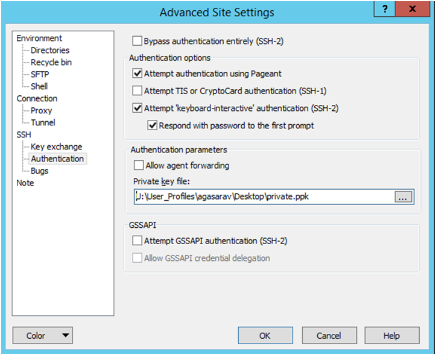Click the question mark help icon in title bar
The height and width of the screenshot is (355, 436).
click(x=385, y=9)
